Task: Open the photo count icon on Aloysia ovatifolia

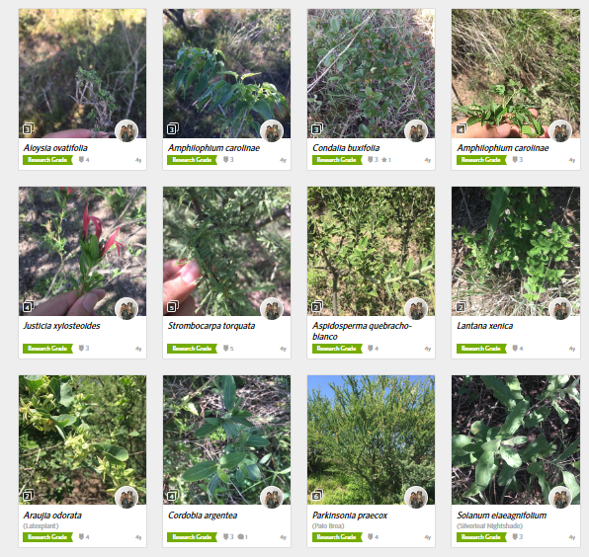Action: tap(29, 129)
